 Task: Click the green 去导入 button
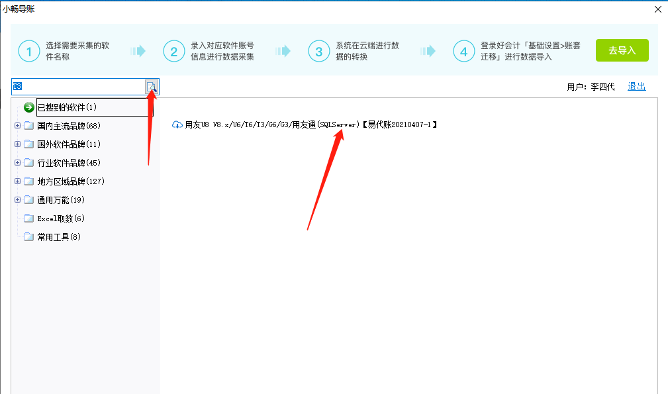622,50
